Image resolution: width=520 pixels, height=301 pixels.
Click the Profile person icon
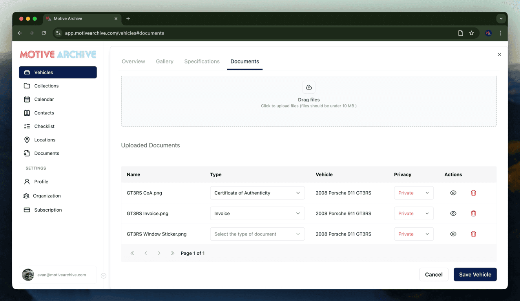coord(27,181)
